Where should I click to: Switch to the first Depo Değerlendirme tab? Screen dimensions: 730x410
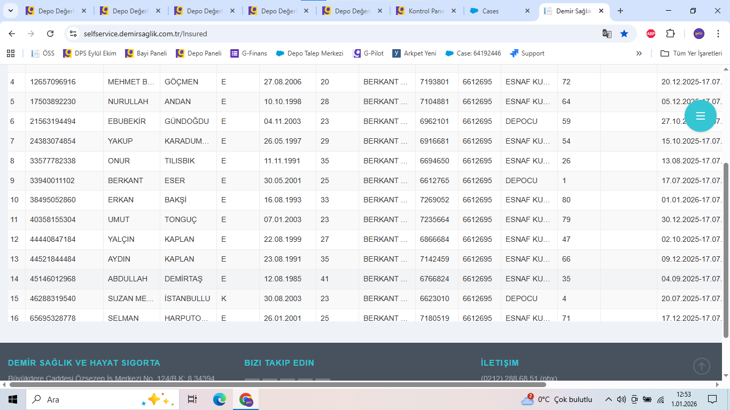56,11
